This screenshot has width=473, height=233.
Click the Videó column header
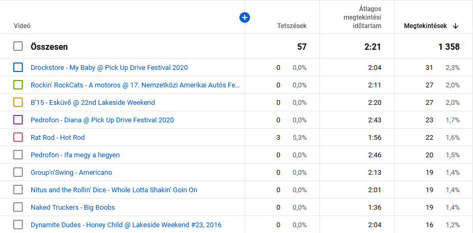click(x=22, y=26)
